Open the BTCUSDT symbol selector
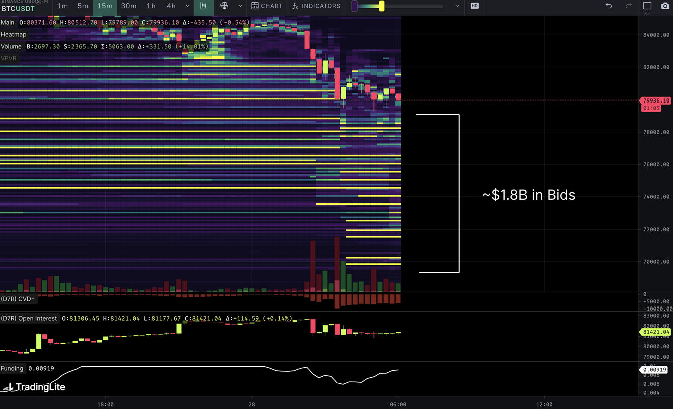 [18, 9]
